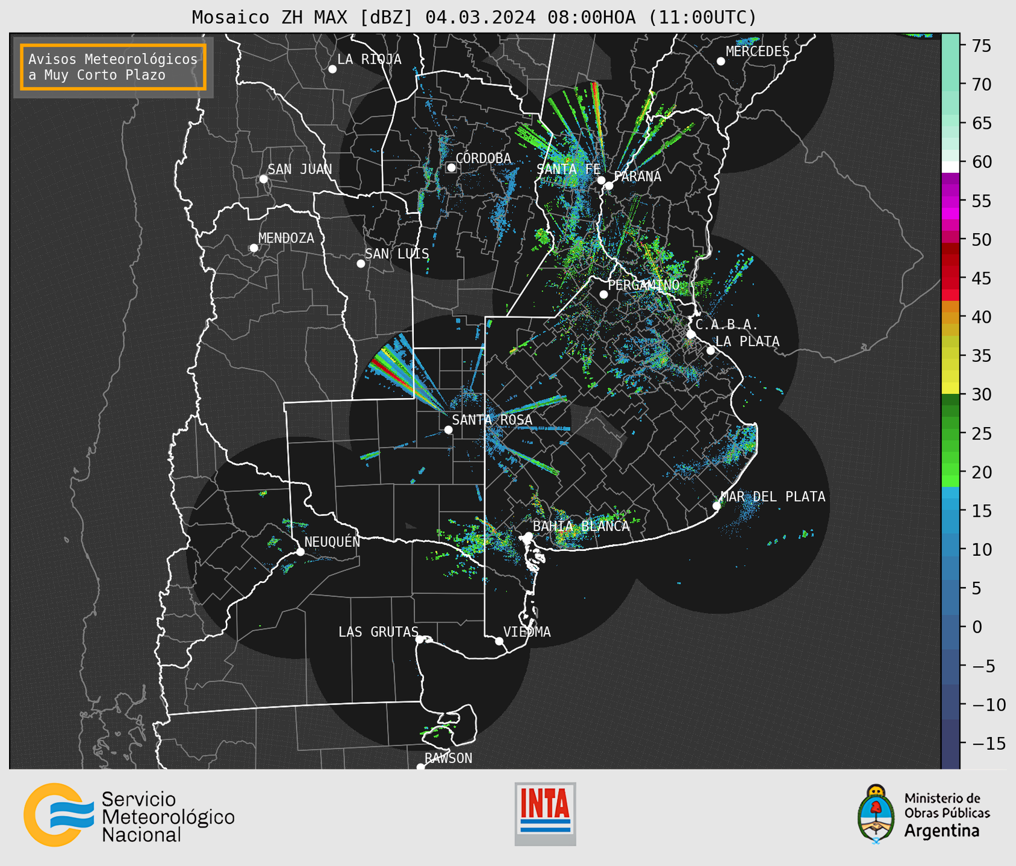
Task: Click the SAN JUAN label text
Action: point(300,169)
